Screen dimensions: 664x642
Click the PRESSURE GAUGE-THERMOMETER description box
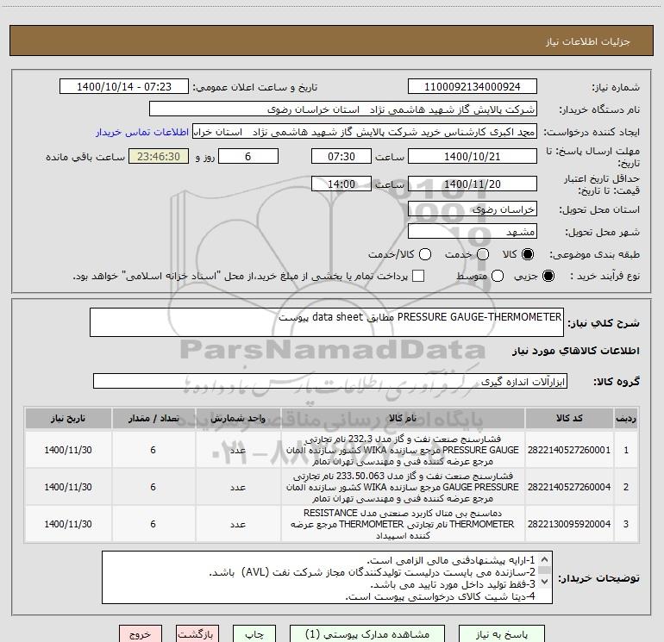pyautogui.click(x=327, y=322)
